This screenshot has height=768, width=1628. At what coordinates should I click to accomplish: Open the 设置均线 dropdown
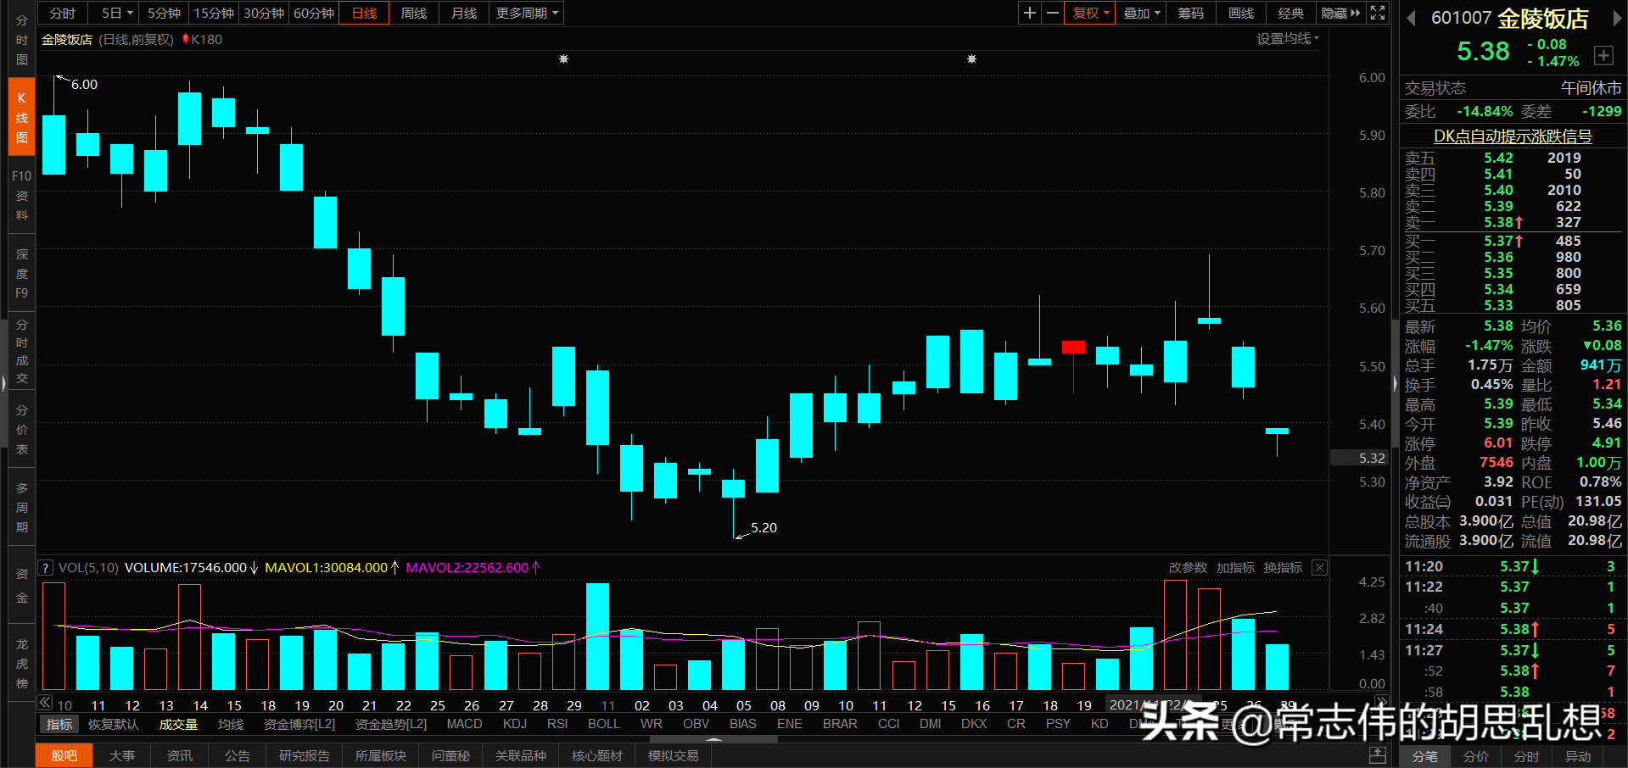pyautogui.click(x=1284, y=38)
